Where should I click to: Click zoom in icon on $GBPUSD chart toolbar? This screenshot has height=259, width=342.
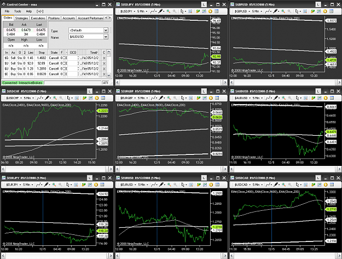coord(283,11)
